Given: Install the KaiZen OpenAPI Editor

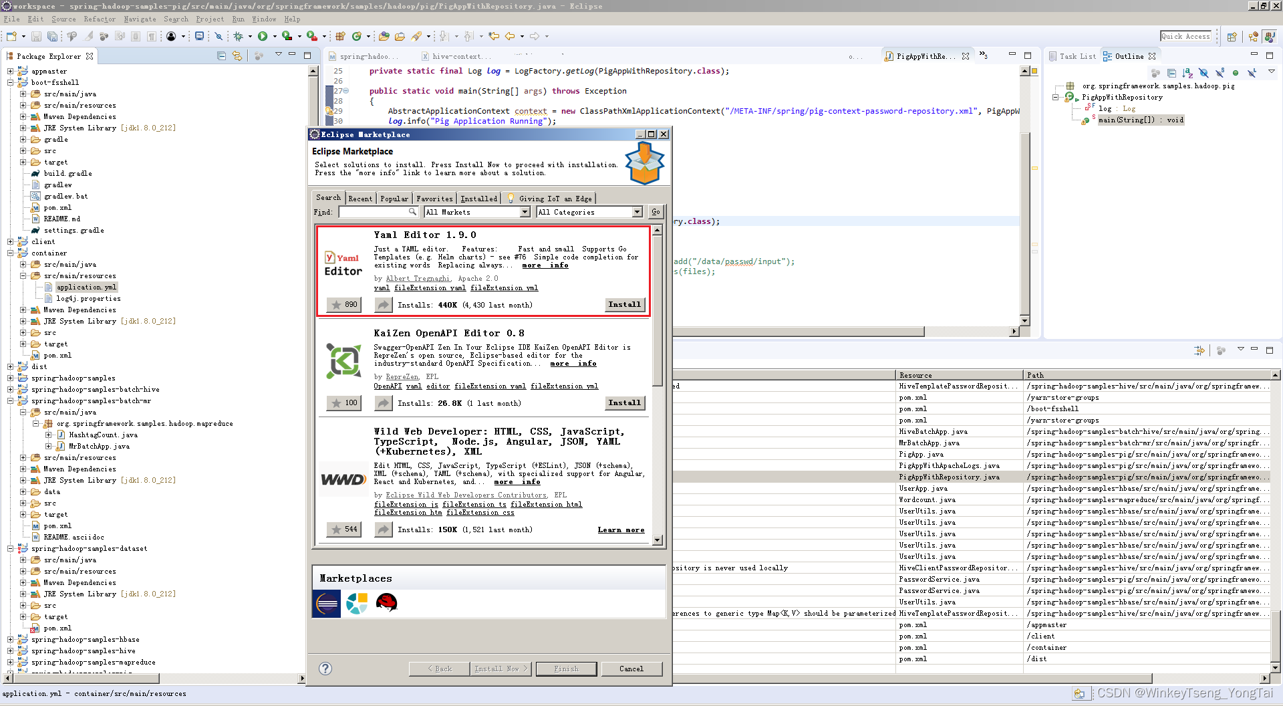Looking at the screenshot, I should point(623,402).
